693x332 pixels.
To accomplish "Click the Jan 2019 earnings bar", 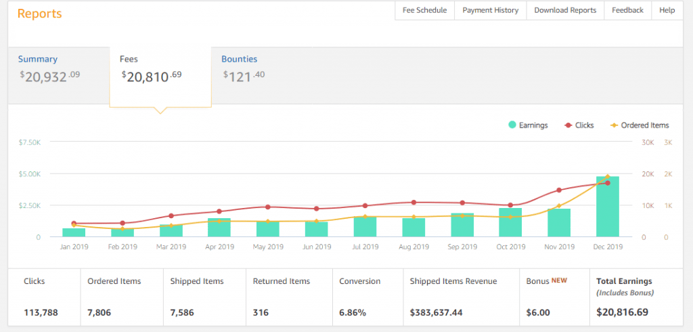I will click(x=74, y=232).
